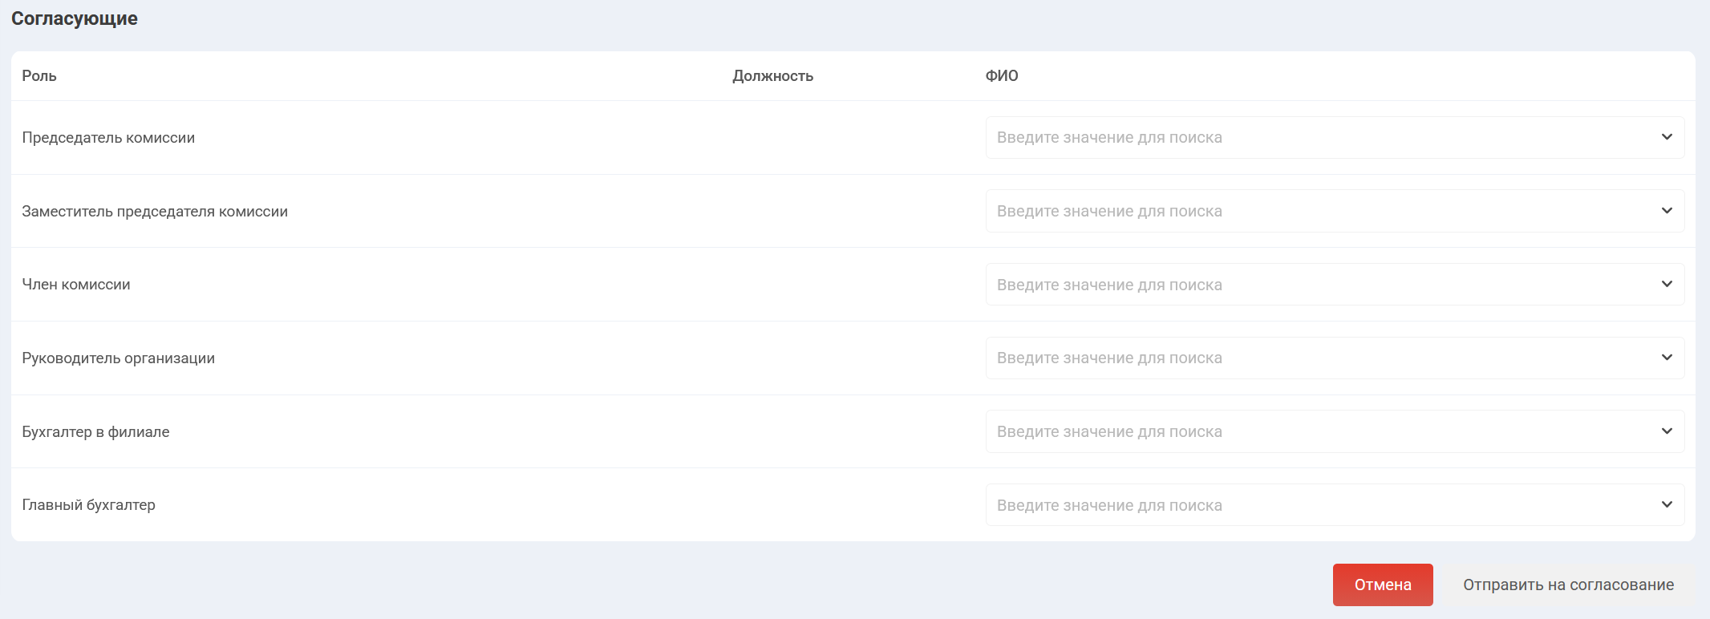Select the Председатель комиссии role label
The width and height of the screenshot is (1710, 619).
(108, 138)
